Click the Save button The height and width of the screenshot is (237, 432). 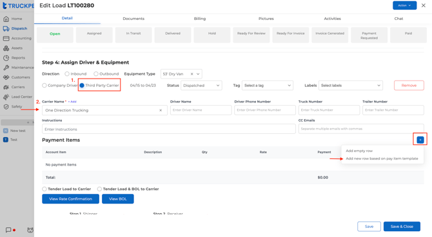(369, 227)
